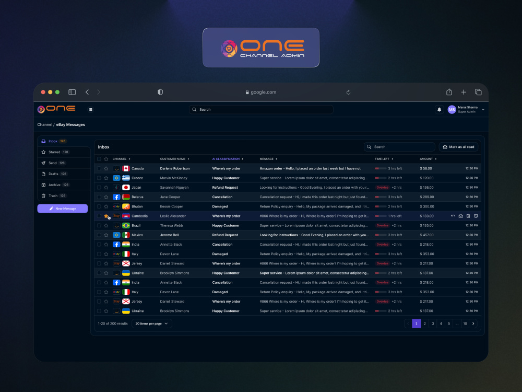Sort by the Channel column header
This screenshot has height=392, width=522.
(122, 159)
